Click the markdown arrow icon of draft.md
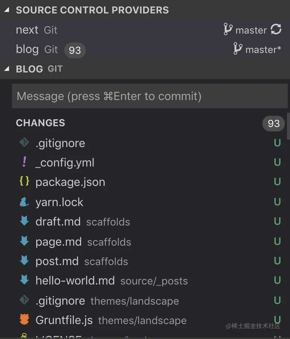 tap(24, 221)
